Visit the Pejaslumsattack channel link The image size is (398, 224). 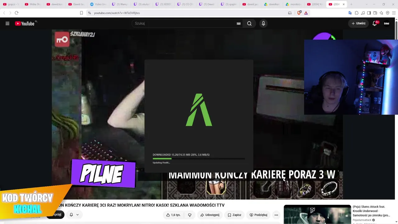pos(362,220)
